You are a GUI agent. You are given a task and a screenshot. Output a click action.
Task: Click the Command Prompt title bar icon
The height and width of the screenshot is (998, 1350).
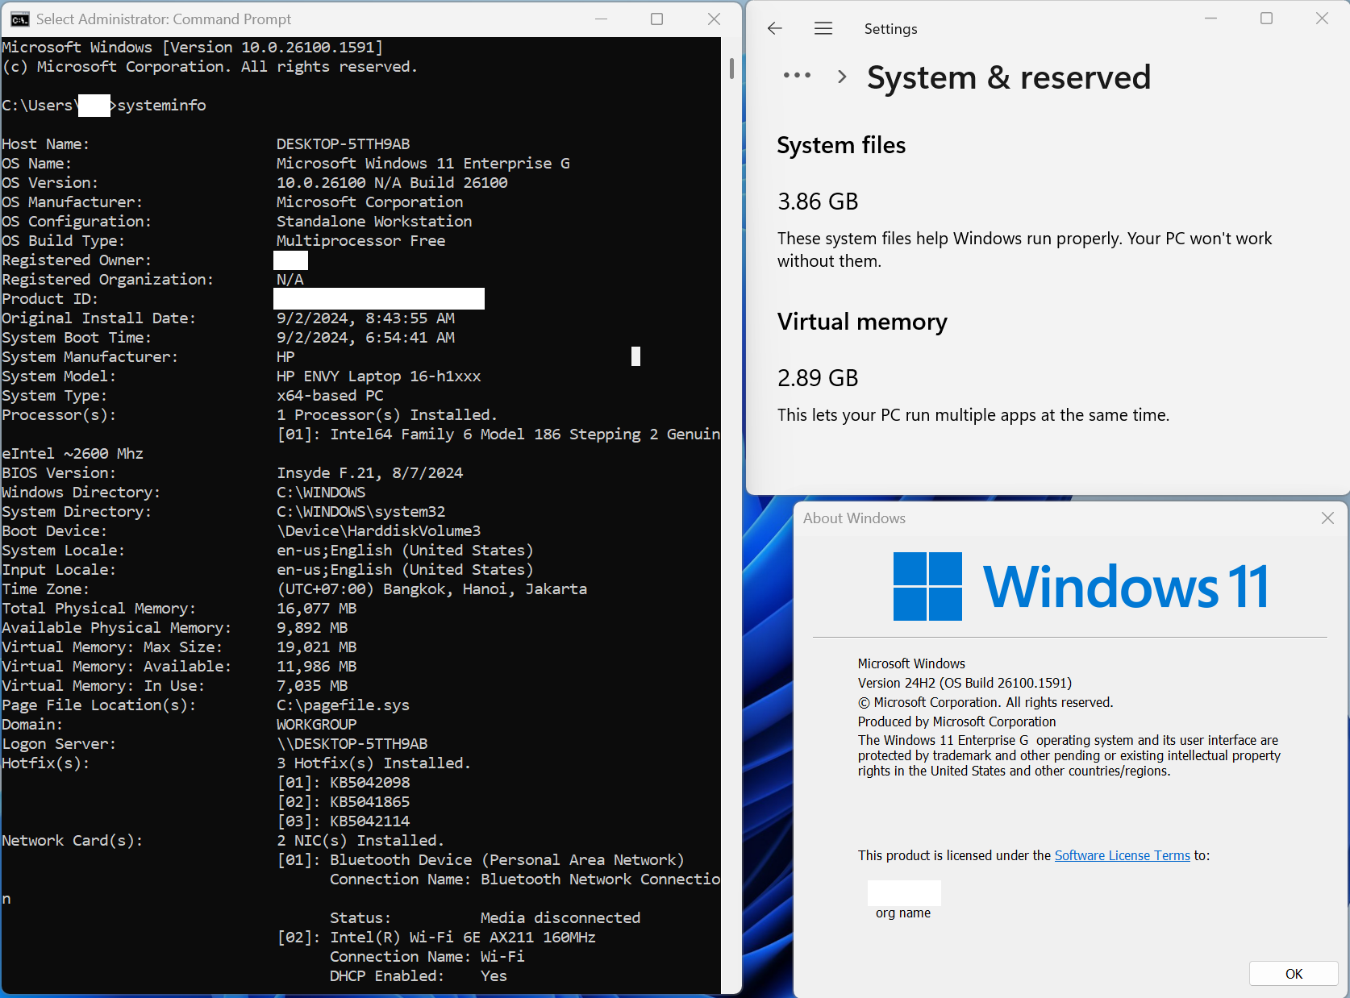pyautogui.click(x=20, y=19)
